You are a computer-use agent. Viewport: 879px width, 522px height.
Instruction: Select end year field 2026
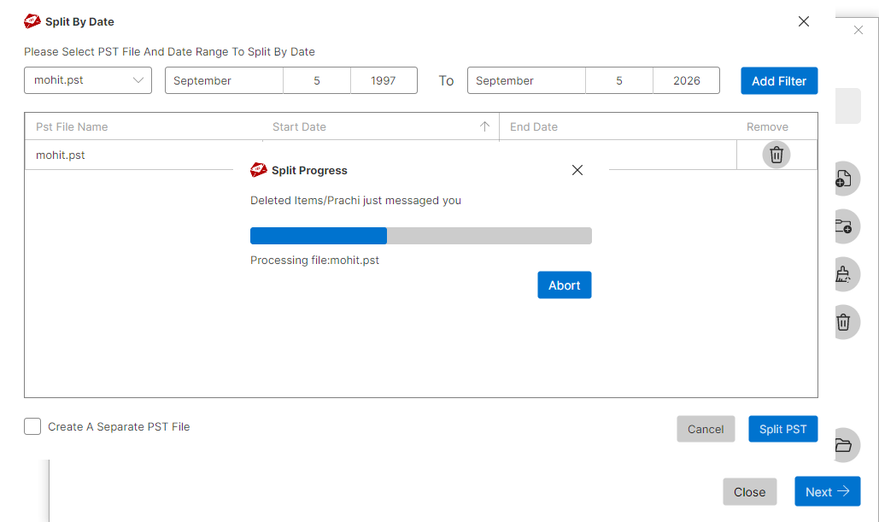[686, 80]
